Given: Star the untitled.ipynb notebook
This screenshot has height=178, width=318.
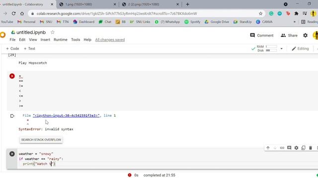Looking at the screenshot, I should pyautogui.click(x=53, y=32).
